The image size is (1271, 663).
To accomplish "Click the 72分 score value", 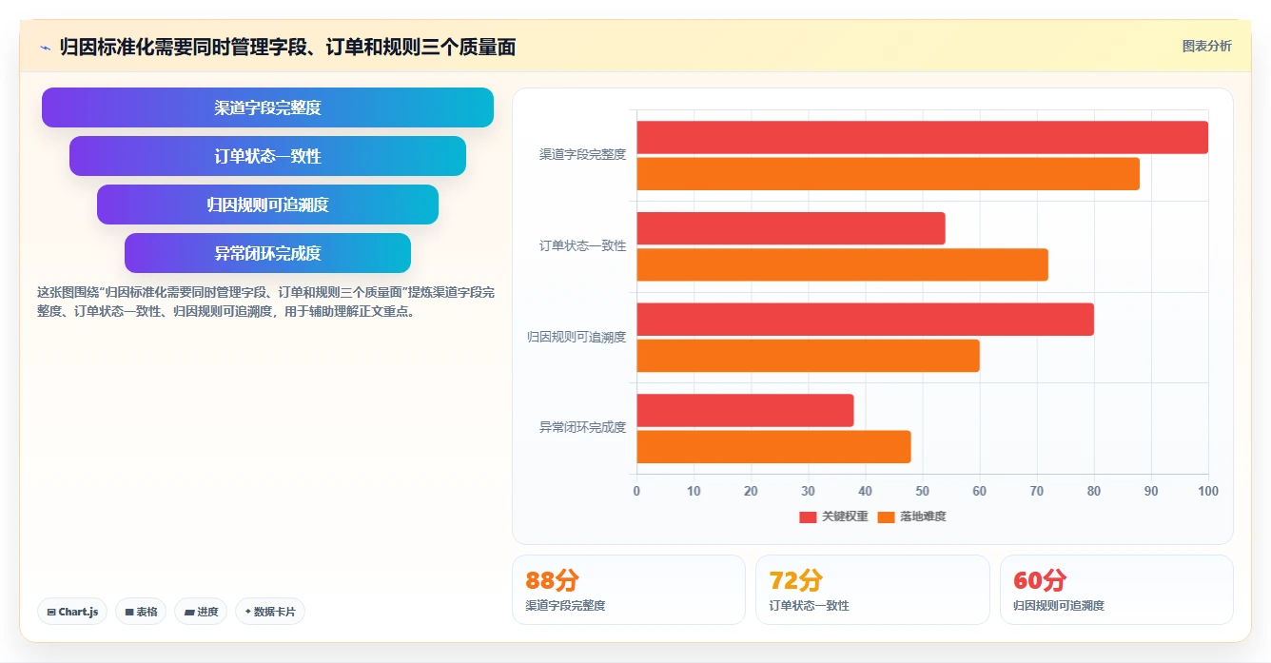I will click(795, 580).
